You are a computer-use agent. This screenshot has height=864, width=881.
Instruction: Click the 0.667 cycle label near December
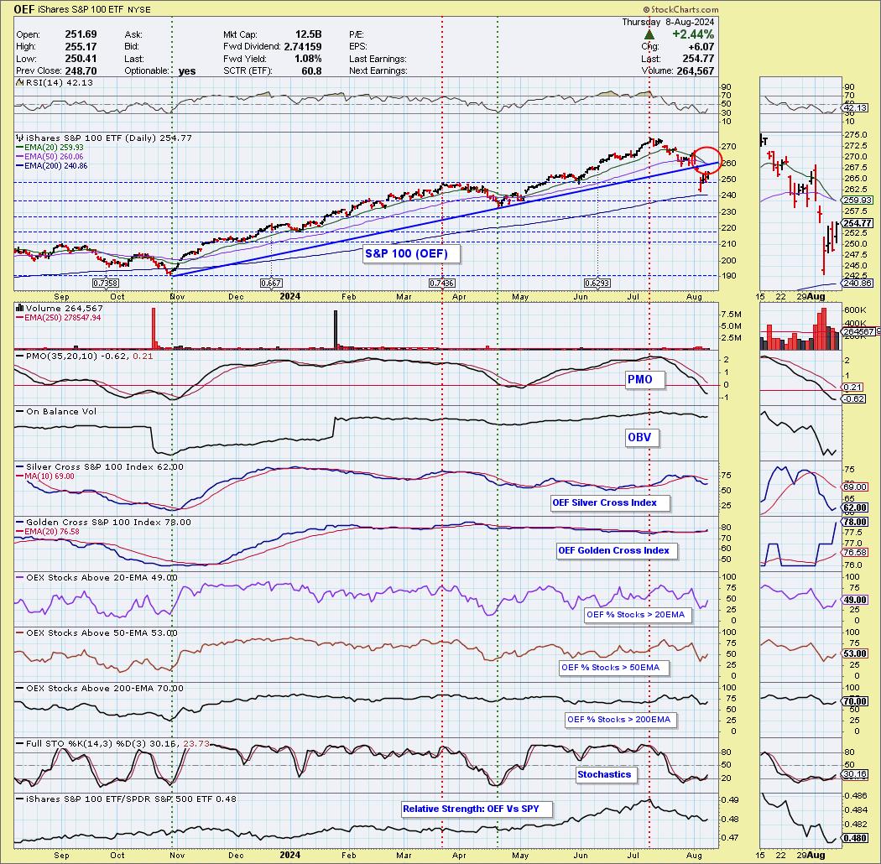click(271, 284)
